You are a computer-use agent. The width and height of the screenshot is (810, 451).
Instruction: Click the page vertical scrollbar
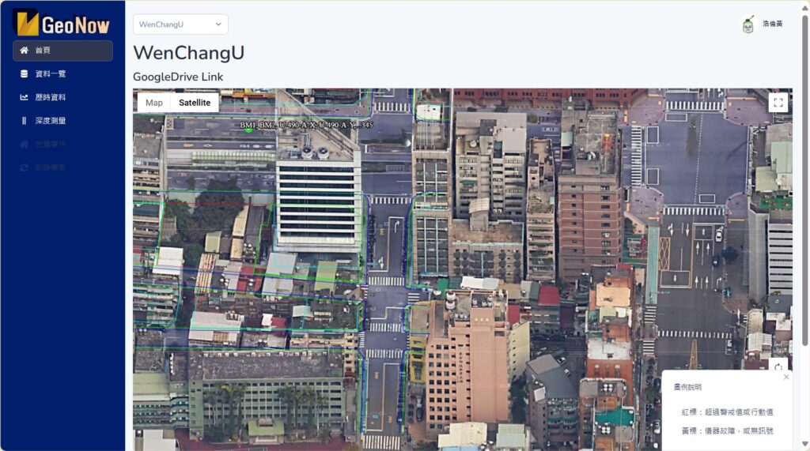click(804, 181)
